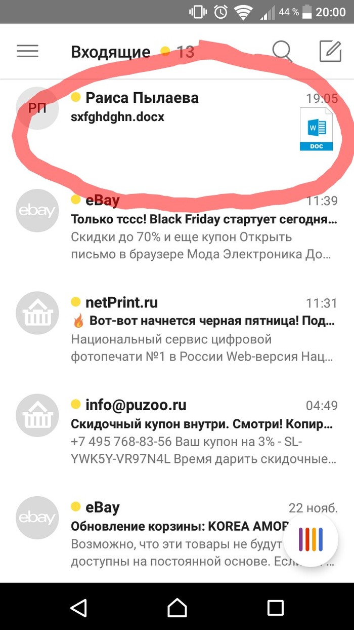Tap the info@puzoo.ru basket avatar

(x=37, y=415)
